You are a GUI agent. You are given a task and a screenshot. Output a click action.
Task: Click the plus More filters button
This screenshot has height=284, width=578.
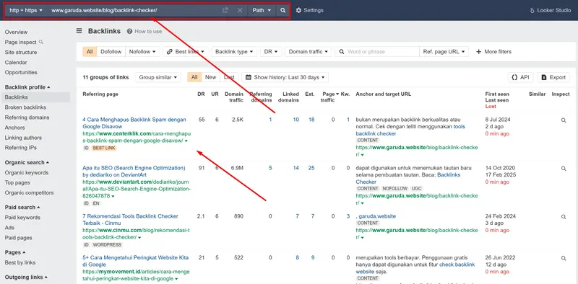pos(493,51)
